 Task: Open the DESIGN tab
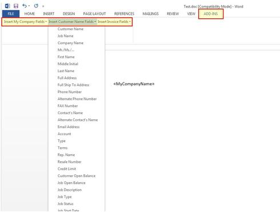pos(69,14)
